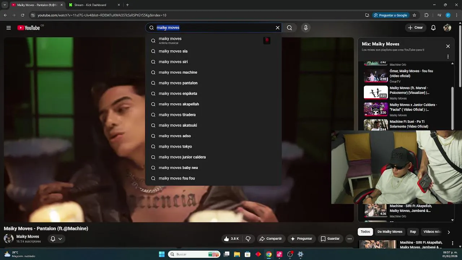Clear the search box with the X icon
Image resolution: width=462 pixels, height=260 pixels.
[278, 28]
